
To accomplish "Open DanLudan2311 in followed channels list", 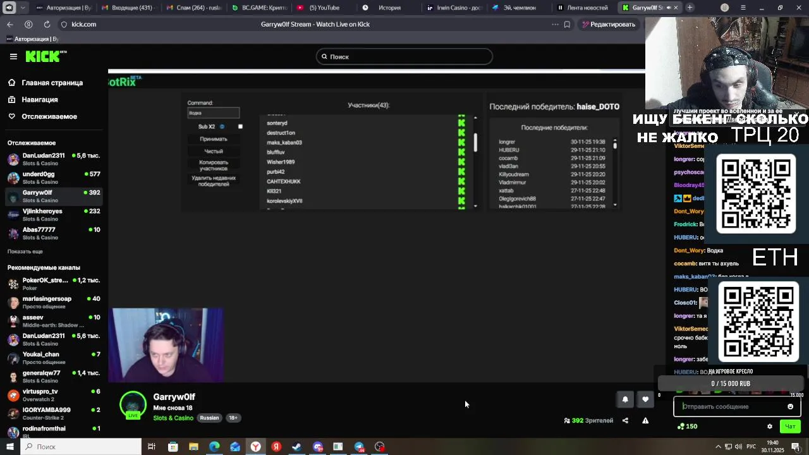I will 54,159.
